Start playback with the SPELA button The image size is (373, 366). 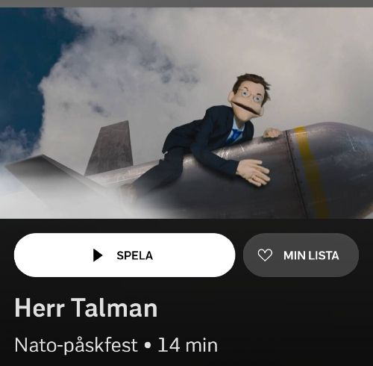[125, 255]
